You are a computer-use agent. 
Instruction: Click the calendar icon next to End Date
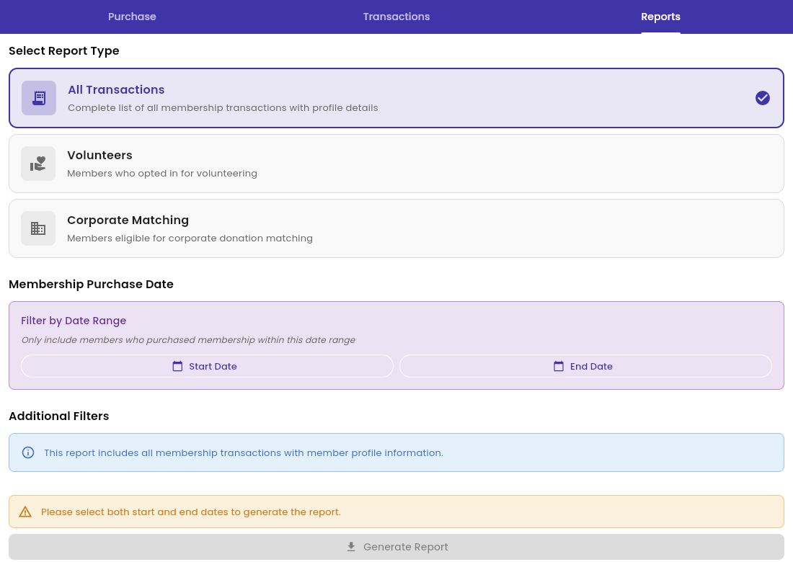click(558, 366)
